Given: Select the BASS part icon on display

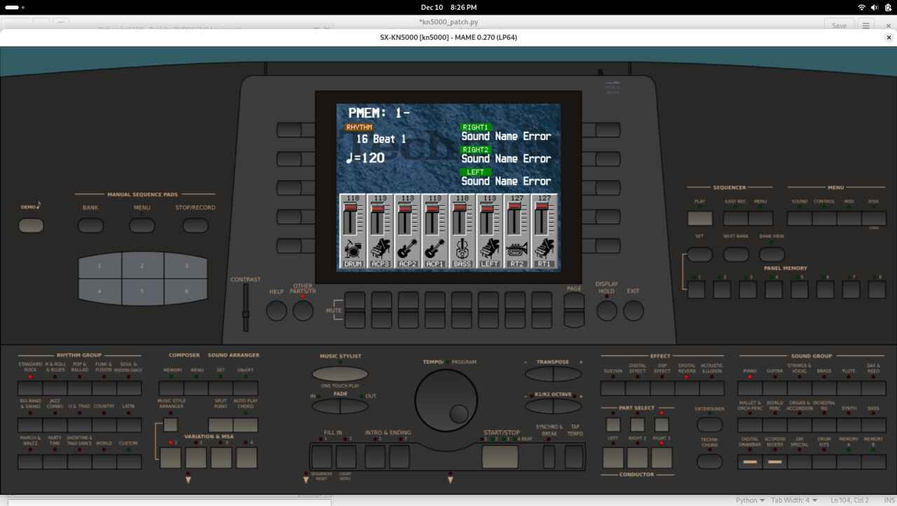Looking at the screenshot, I should (x=462, y=249).
